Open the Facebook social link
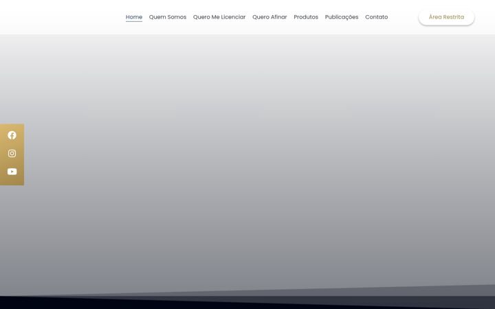Viewport: 495px width, 309px height. [x=12, y=135]
